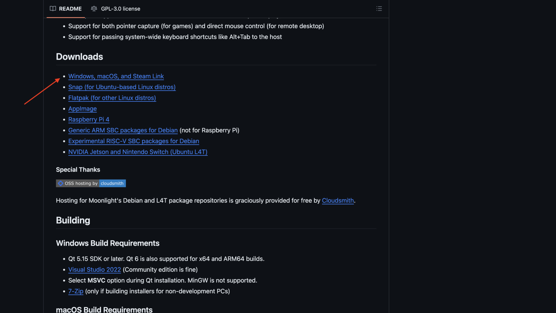Click the 7-Zip link under Windows Build Requirements

(76, 291)
